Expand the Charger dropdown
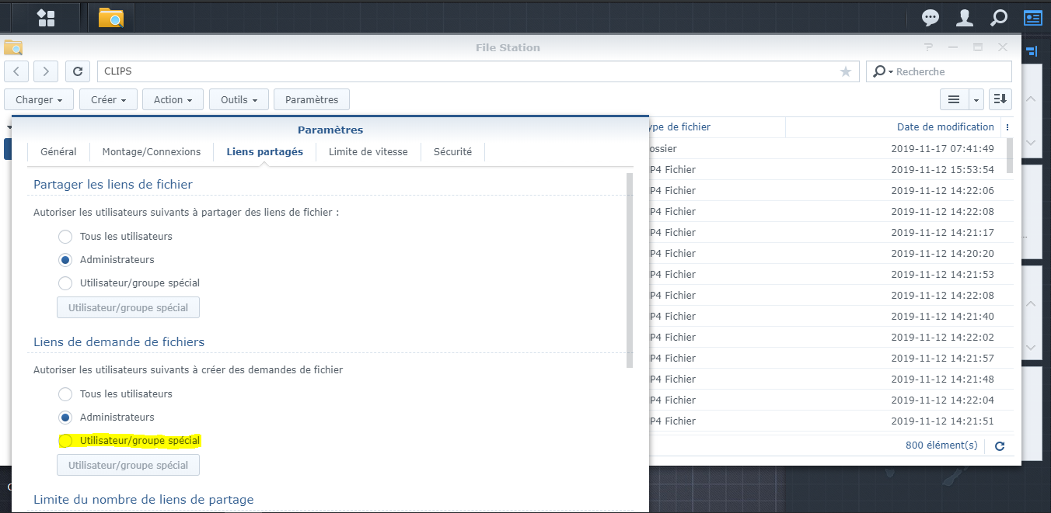Screen dimensions: 1051x513 [x=39, y=99]
